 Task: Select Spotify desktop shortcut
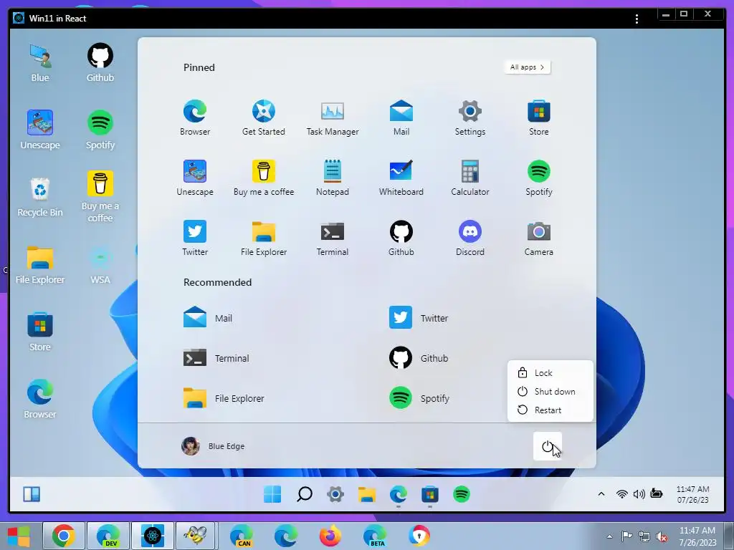click(100, 130)
